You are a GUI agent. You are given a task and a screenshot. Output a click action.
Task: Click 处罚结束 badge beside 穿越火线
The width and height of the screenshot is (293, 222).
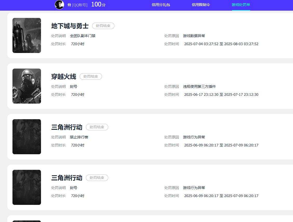coord(91,77)
